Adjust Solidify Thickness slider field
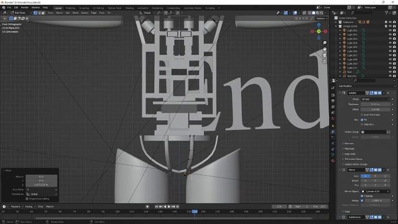The height and width of the screenshot is (224, 398). (x=376, y=105)
